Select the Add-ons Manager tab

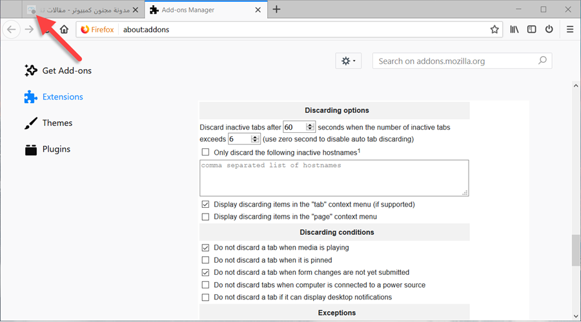(206, 10)
